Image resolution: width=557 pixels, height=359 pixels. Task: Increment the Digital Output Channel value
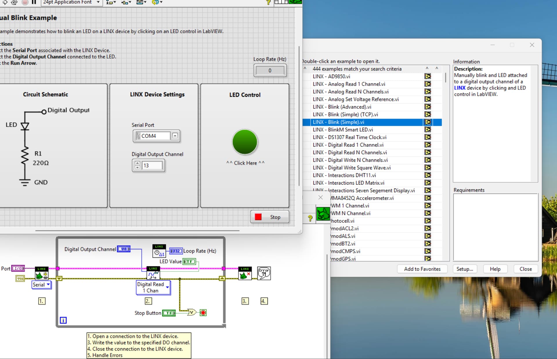pyautogui.click(x=137, y=163)
